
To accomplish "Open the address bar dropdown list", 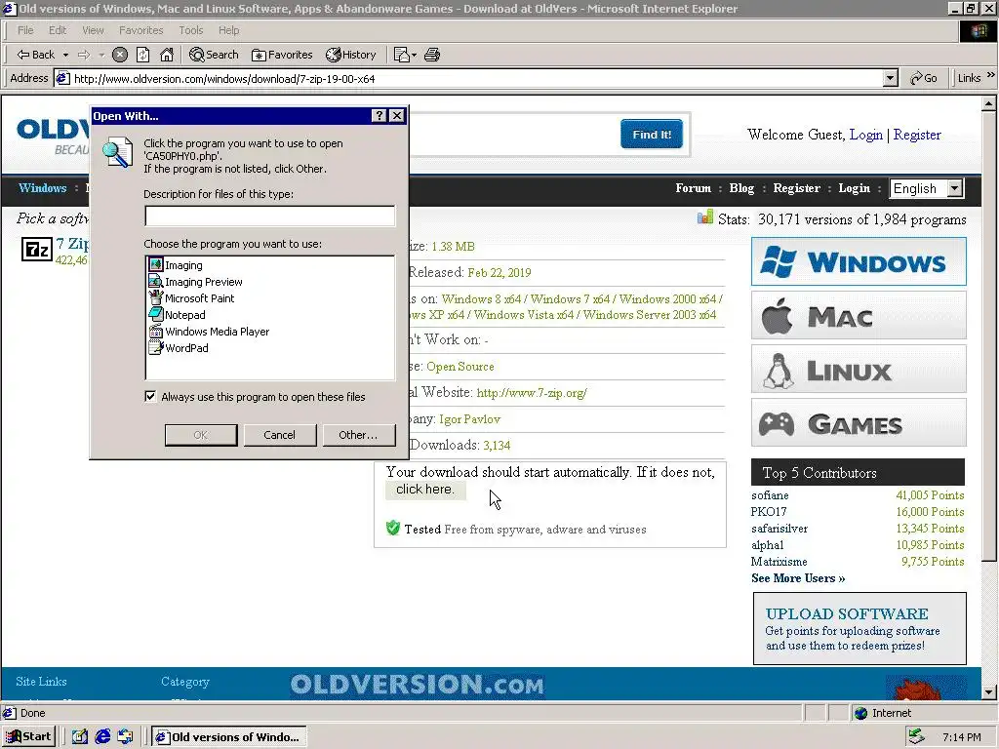I will pyautogui.click(x=891, y=78).
